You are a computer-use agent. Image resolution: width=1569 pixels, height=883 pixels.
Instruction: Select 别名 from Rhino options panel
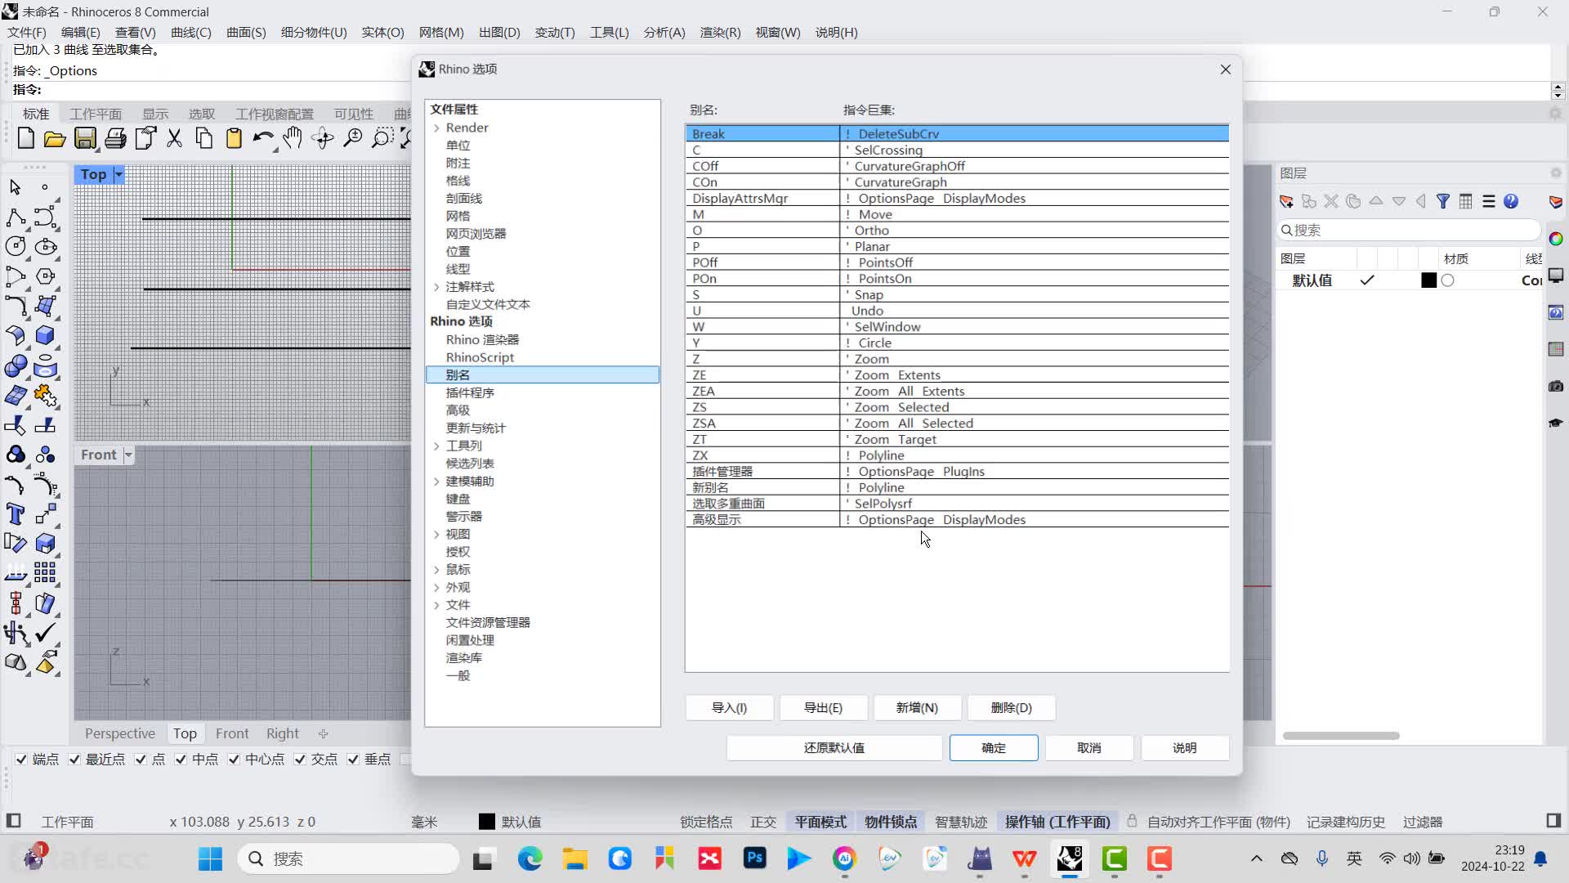click(x=457, y=374)
